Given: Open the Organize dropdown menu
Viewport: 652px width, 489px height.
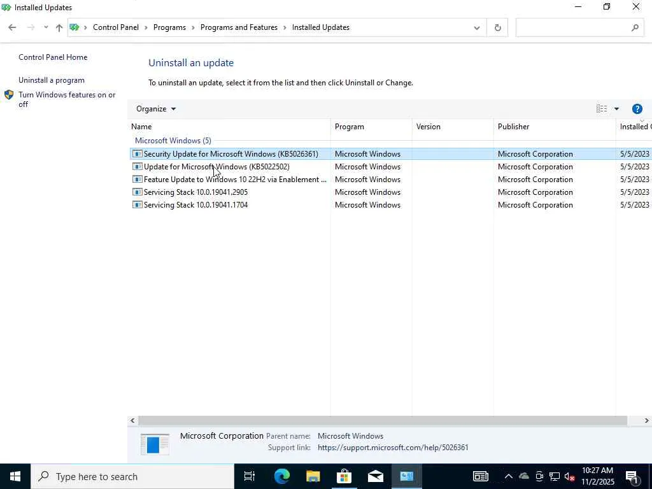Looking at the screenshot, I should coord(156,109).
